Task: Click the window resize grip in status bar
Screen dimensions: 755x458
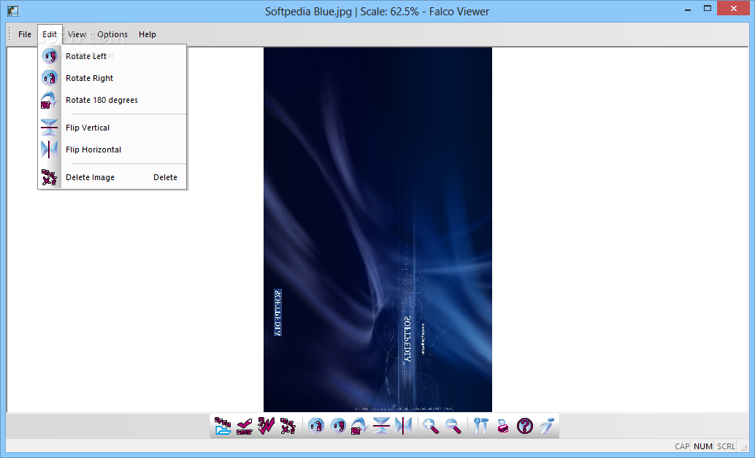Action: point(744,448)
